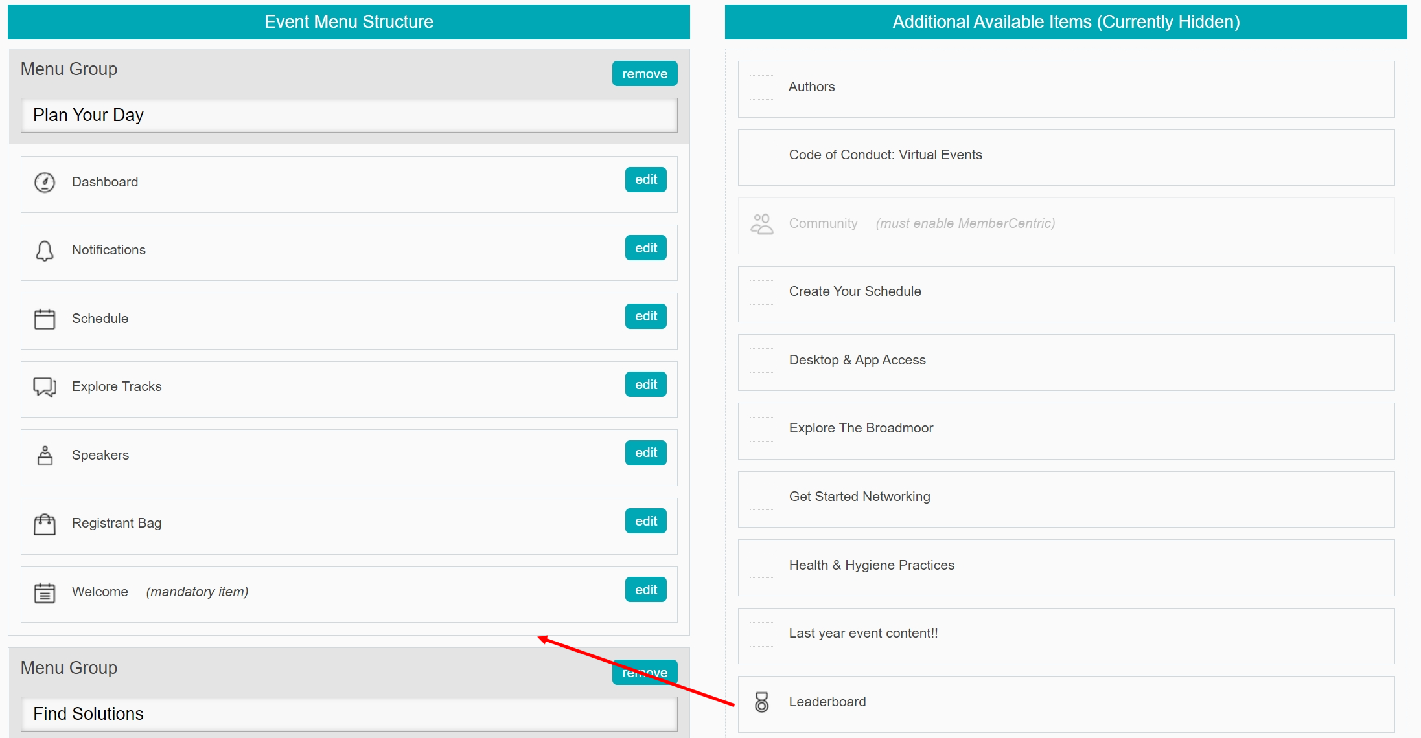The width and height of the screenshot is (1421, 738).
Task: Click the Leaderboard medal icon
Action: click(x=762, y=702)
